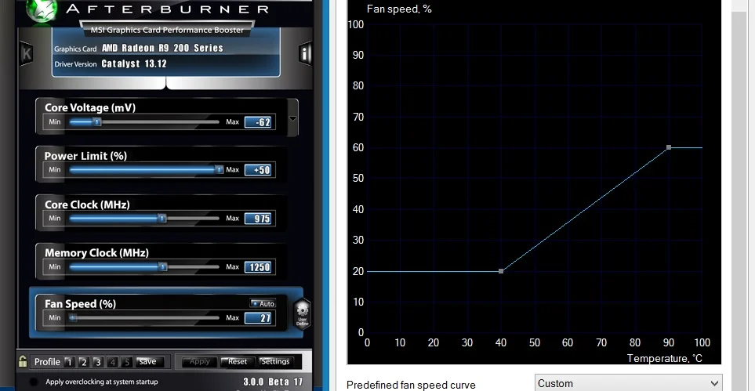Viewport: 755px width, 391px height.
Task: Open the Settings button
Action: [x=275, y=362]
